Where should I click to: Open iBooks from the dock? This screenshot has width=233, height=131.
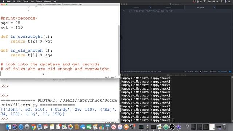tap(126, 127)
